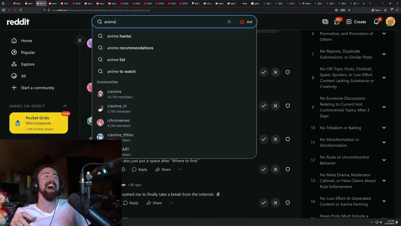Open the user profile avatar menu
The image size is (401, 226).
point(390,22)
